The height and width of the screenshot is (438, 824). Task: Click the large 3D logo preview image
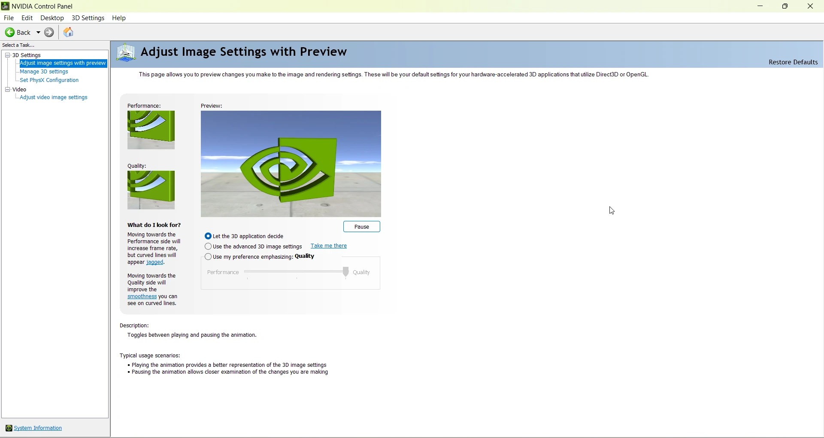(x=291, y=164)
